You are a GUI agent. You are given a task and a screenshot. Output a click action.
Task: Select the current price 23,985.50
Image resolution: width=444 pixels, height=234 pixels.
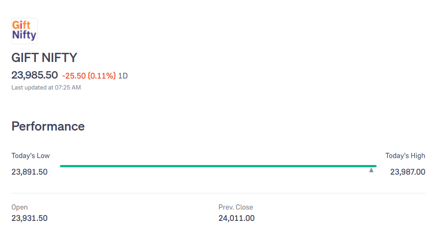(35, 75)
